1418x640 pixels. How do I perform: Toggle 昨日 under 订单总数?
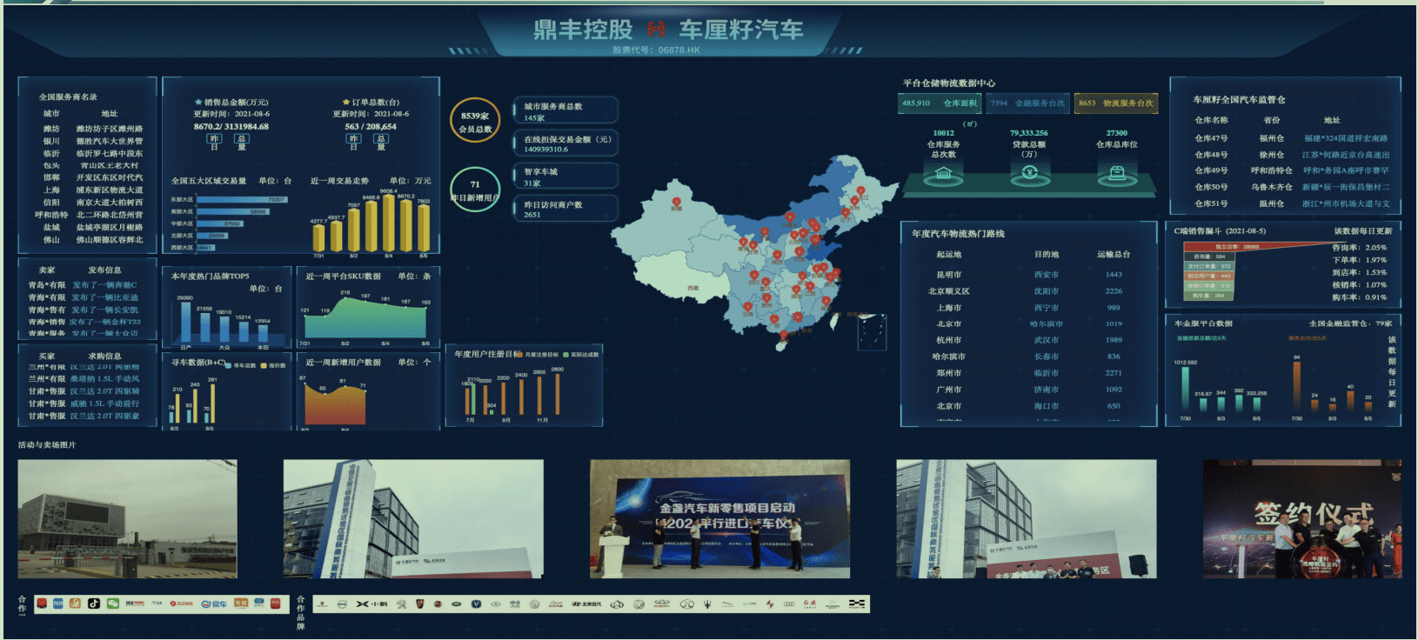pyautogui.click(x=353, y=142)
